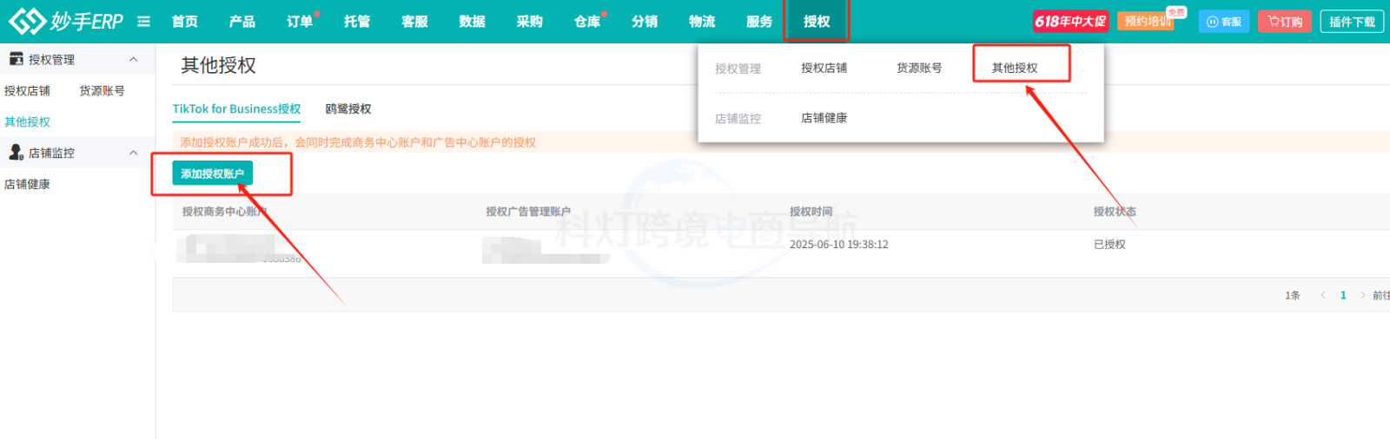Click the blue 客服 support button

click(x=1223, y=22)
